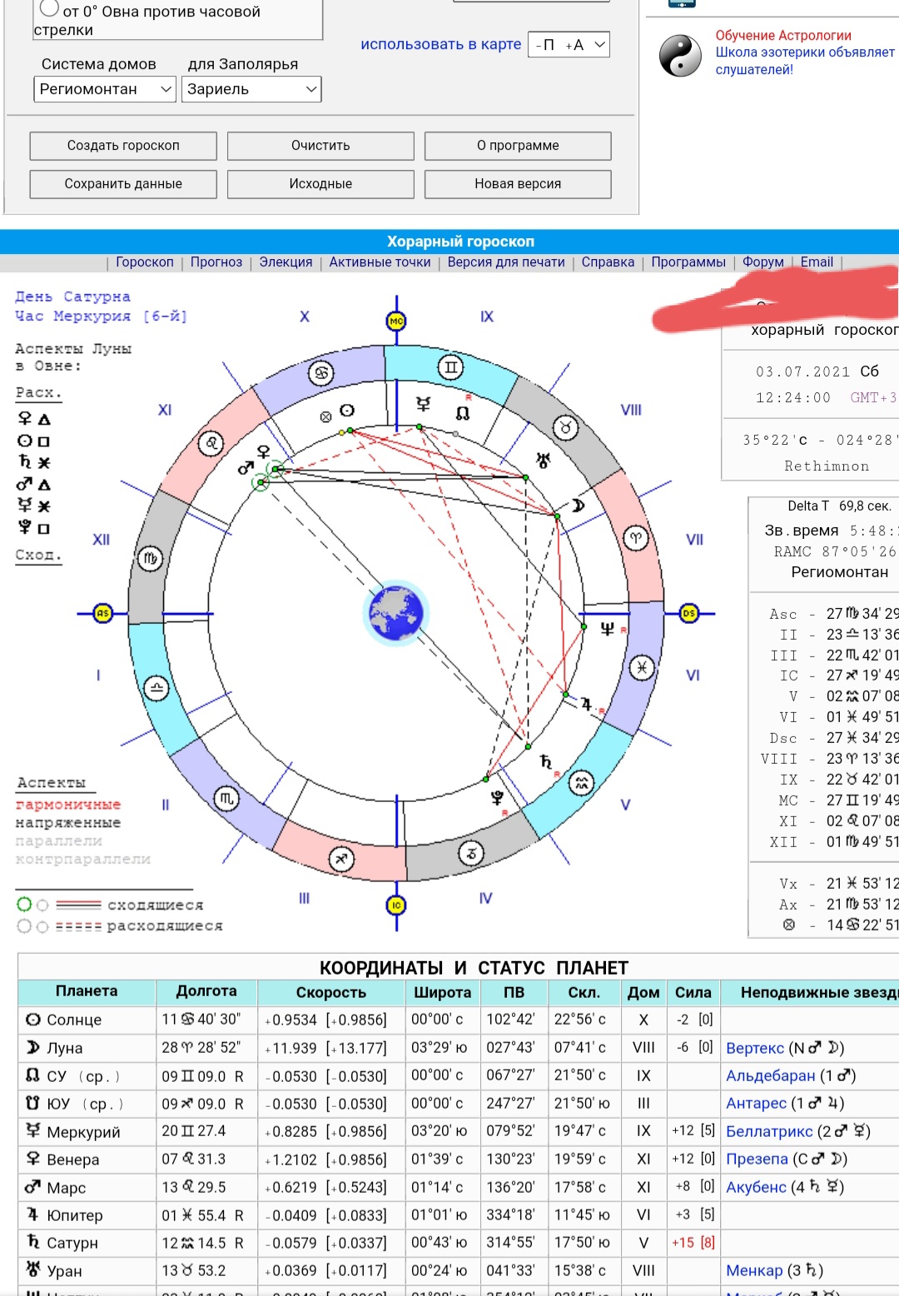Click the Новая версия button

[518, 184]
